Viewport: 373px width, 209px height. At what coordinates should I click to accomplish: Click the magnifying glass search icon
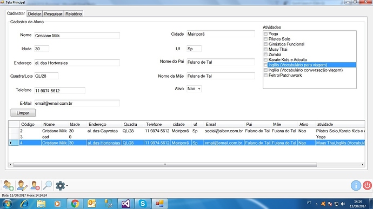tap(48, 185)
